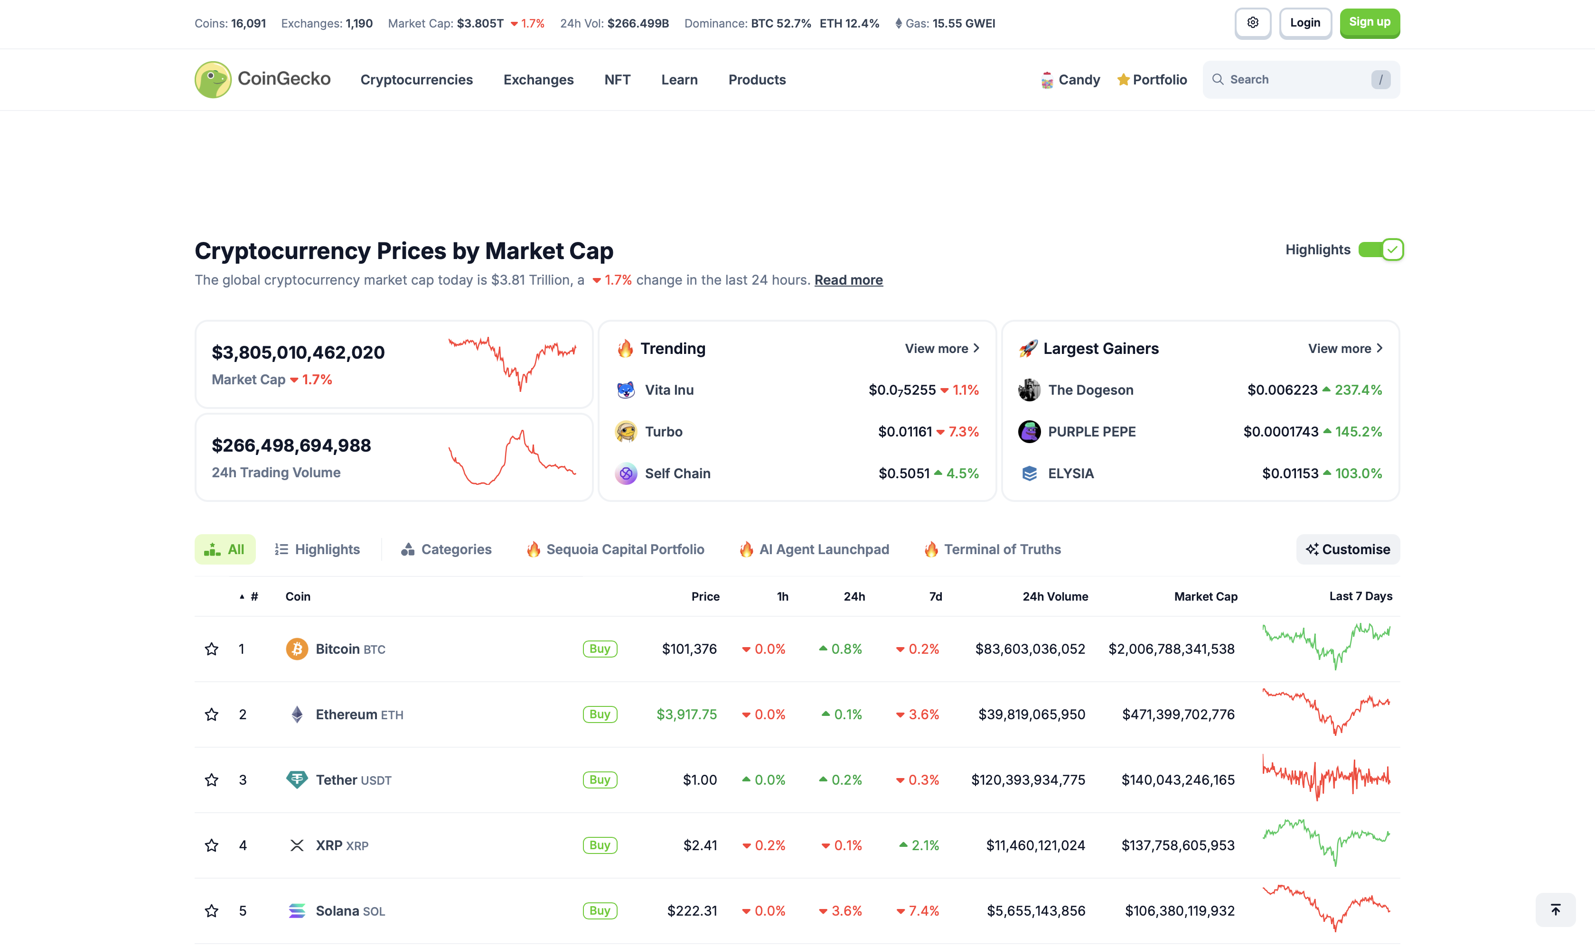Open the Exchanges menu
This screenshot has height=946, width=1595.
coord(538,80)
